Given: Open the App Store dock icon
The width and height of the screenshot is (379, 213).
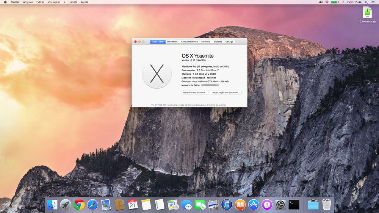Looking at the screenshot, I should coord(254,205).
